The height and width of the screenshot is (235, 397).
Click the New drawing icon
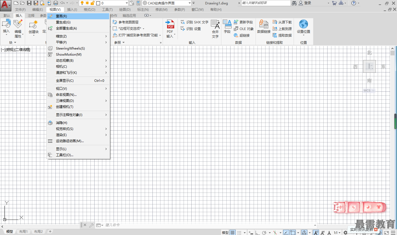pyautogui.click(x=16, y=3)
